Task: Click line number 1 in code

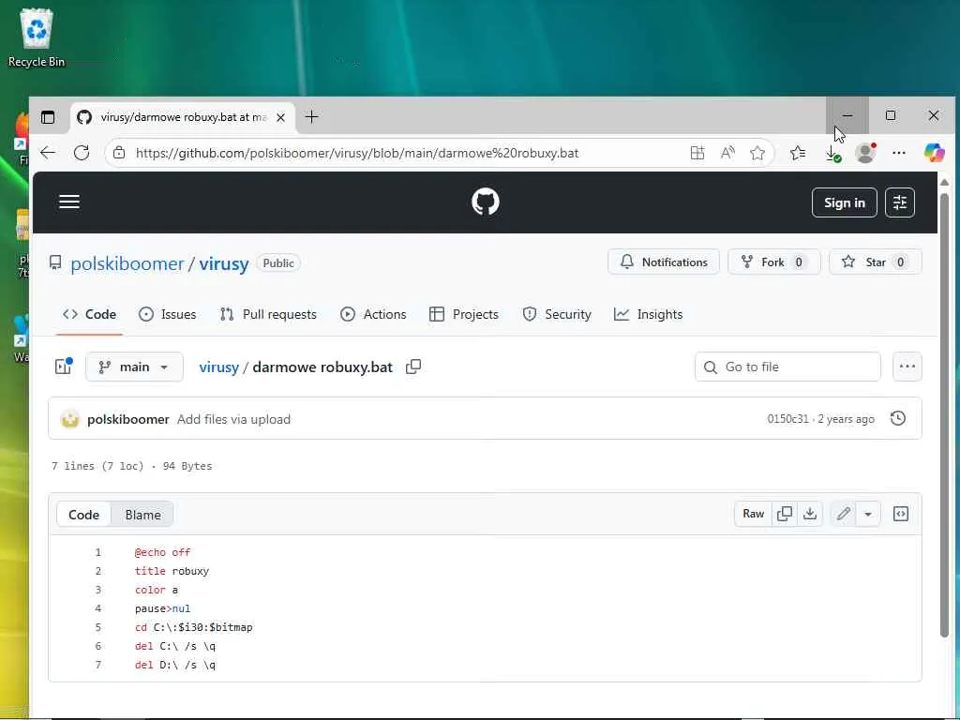Action: [97, 552]
